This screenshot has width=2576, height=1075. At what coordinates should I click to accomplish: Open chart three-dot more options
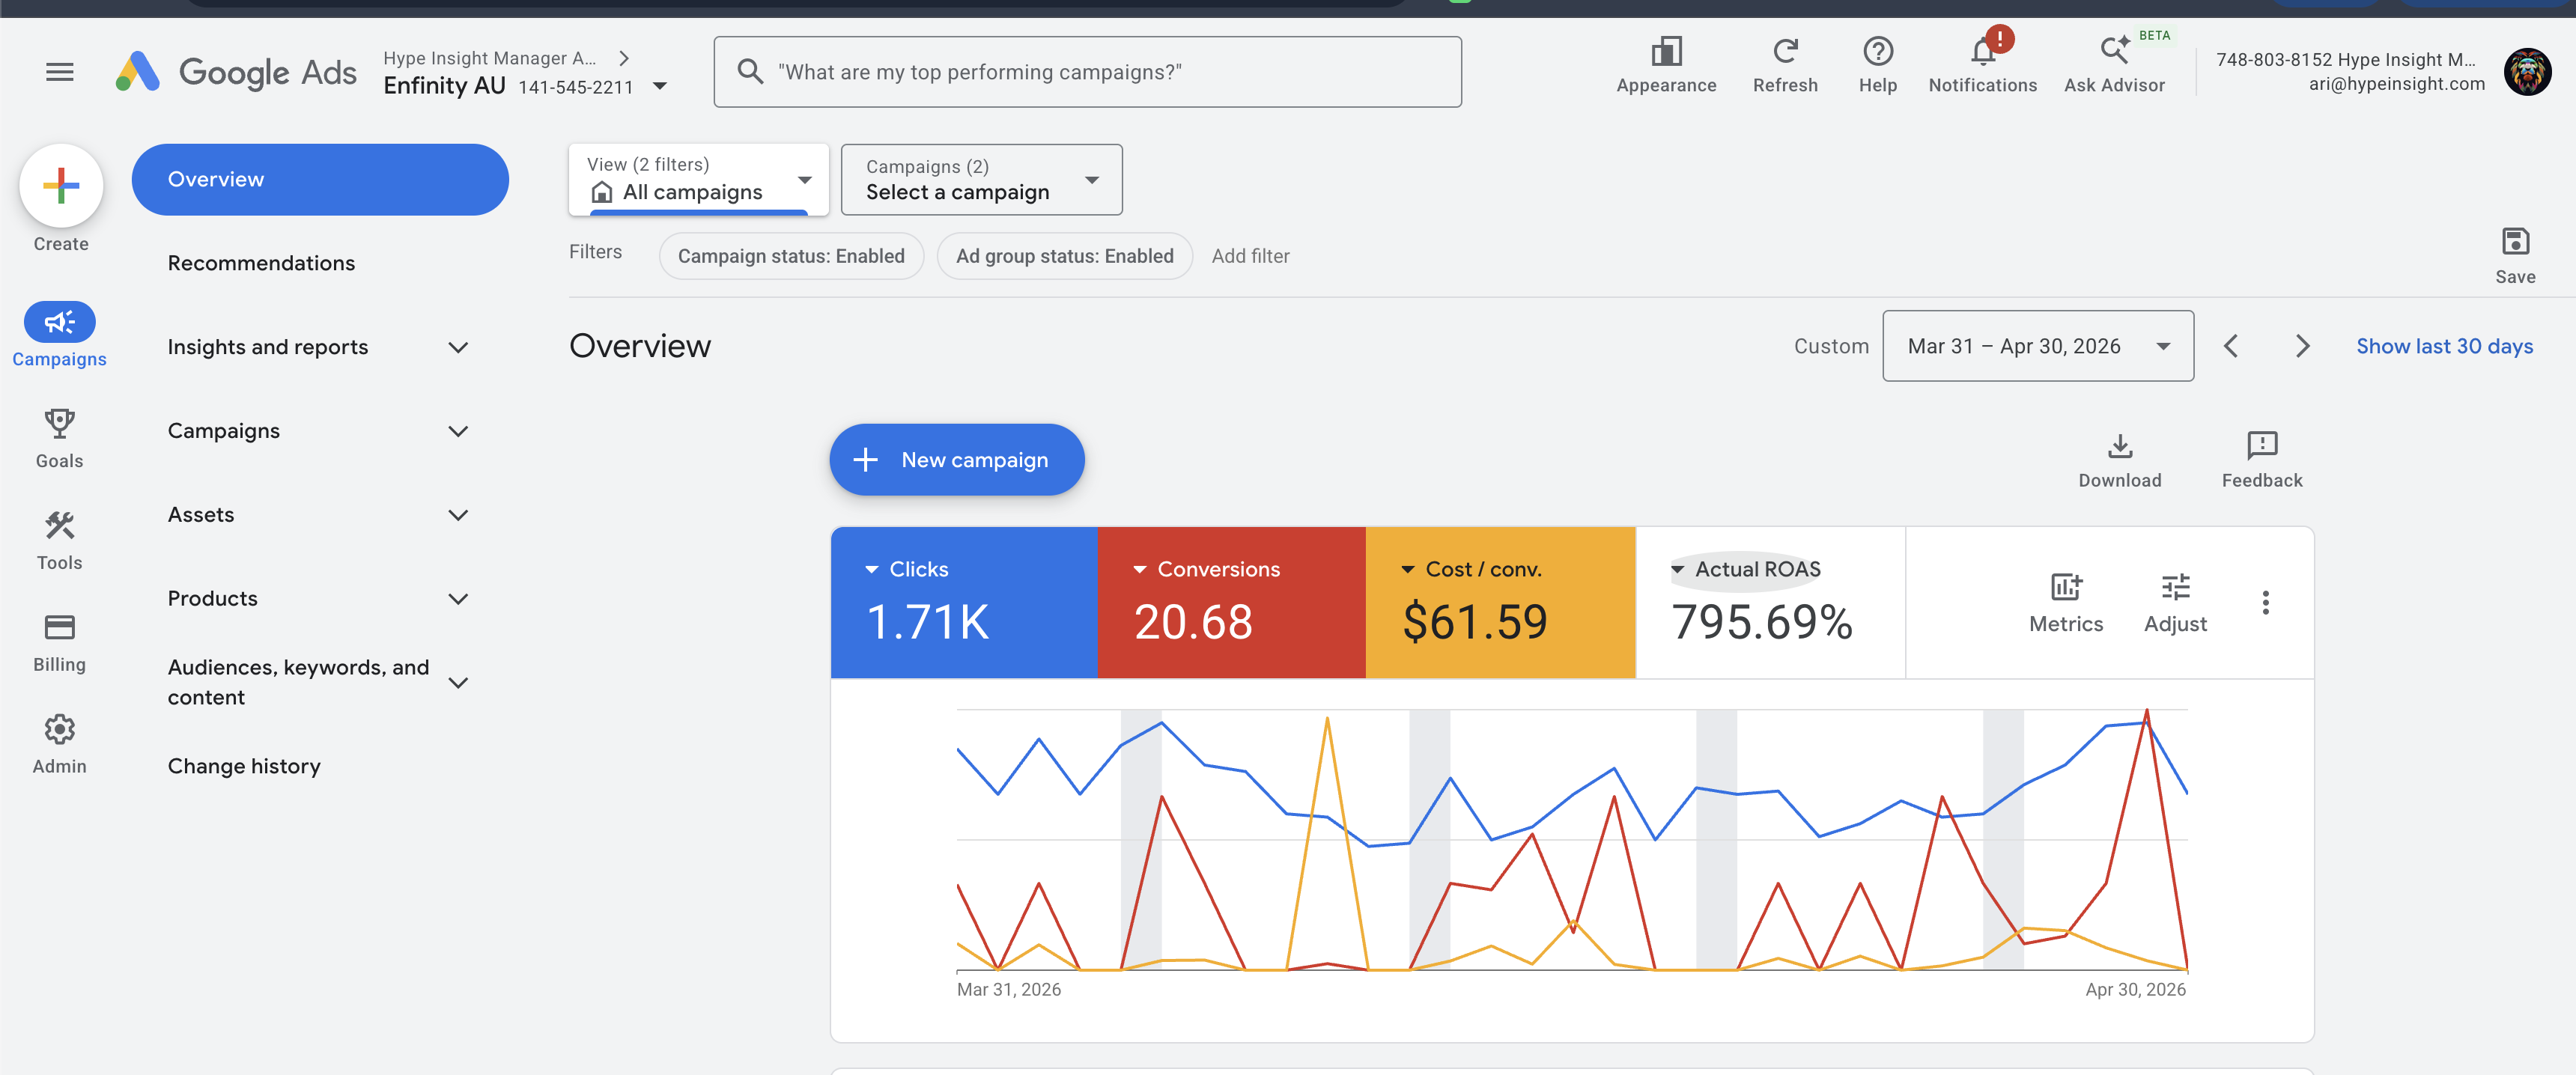click(2266, 603)
